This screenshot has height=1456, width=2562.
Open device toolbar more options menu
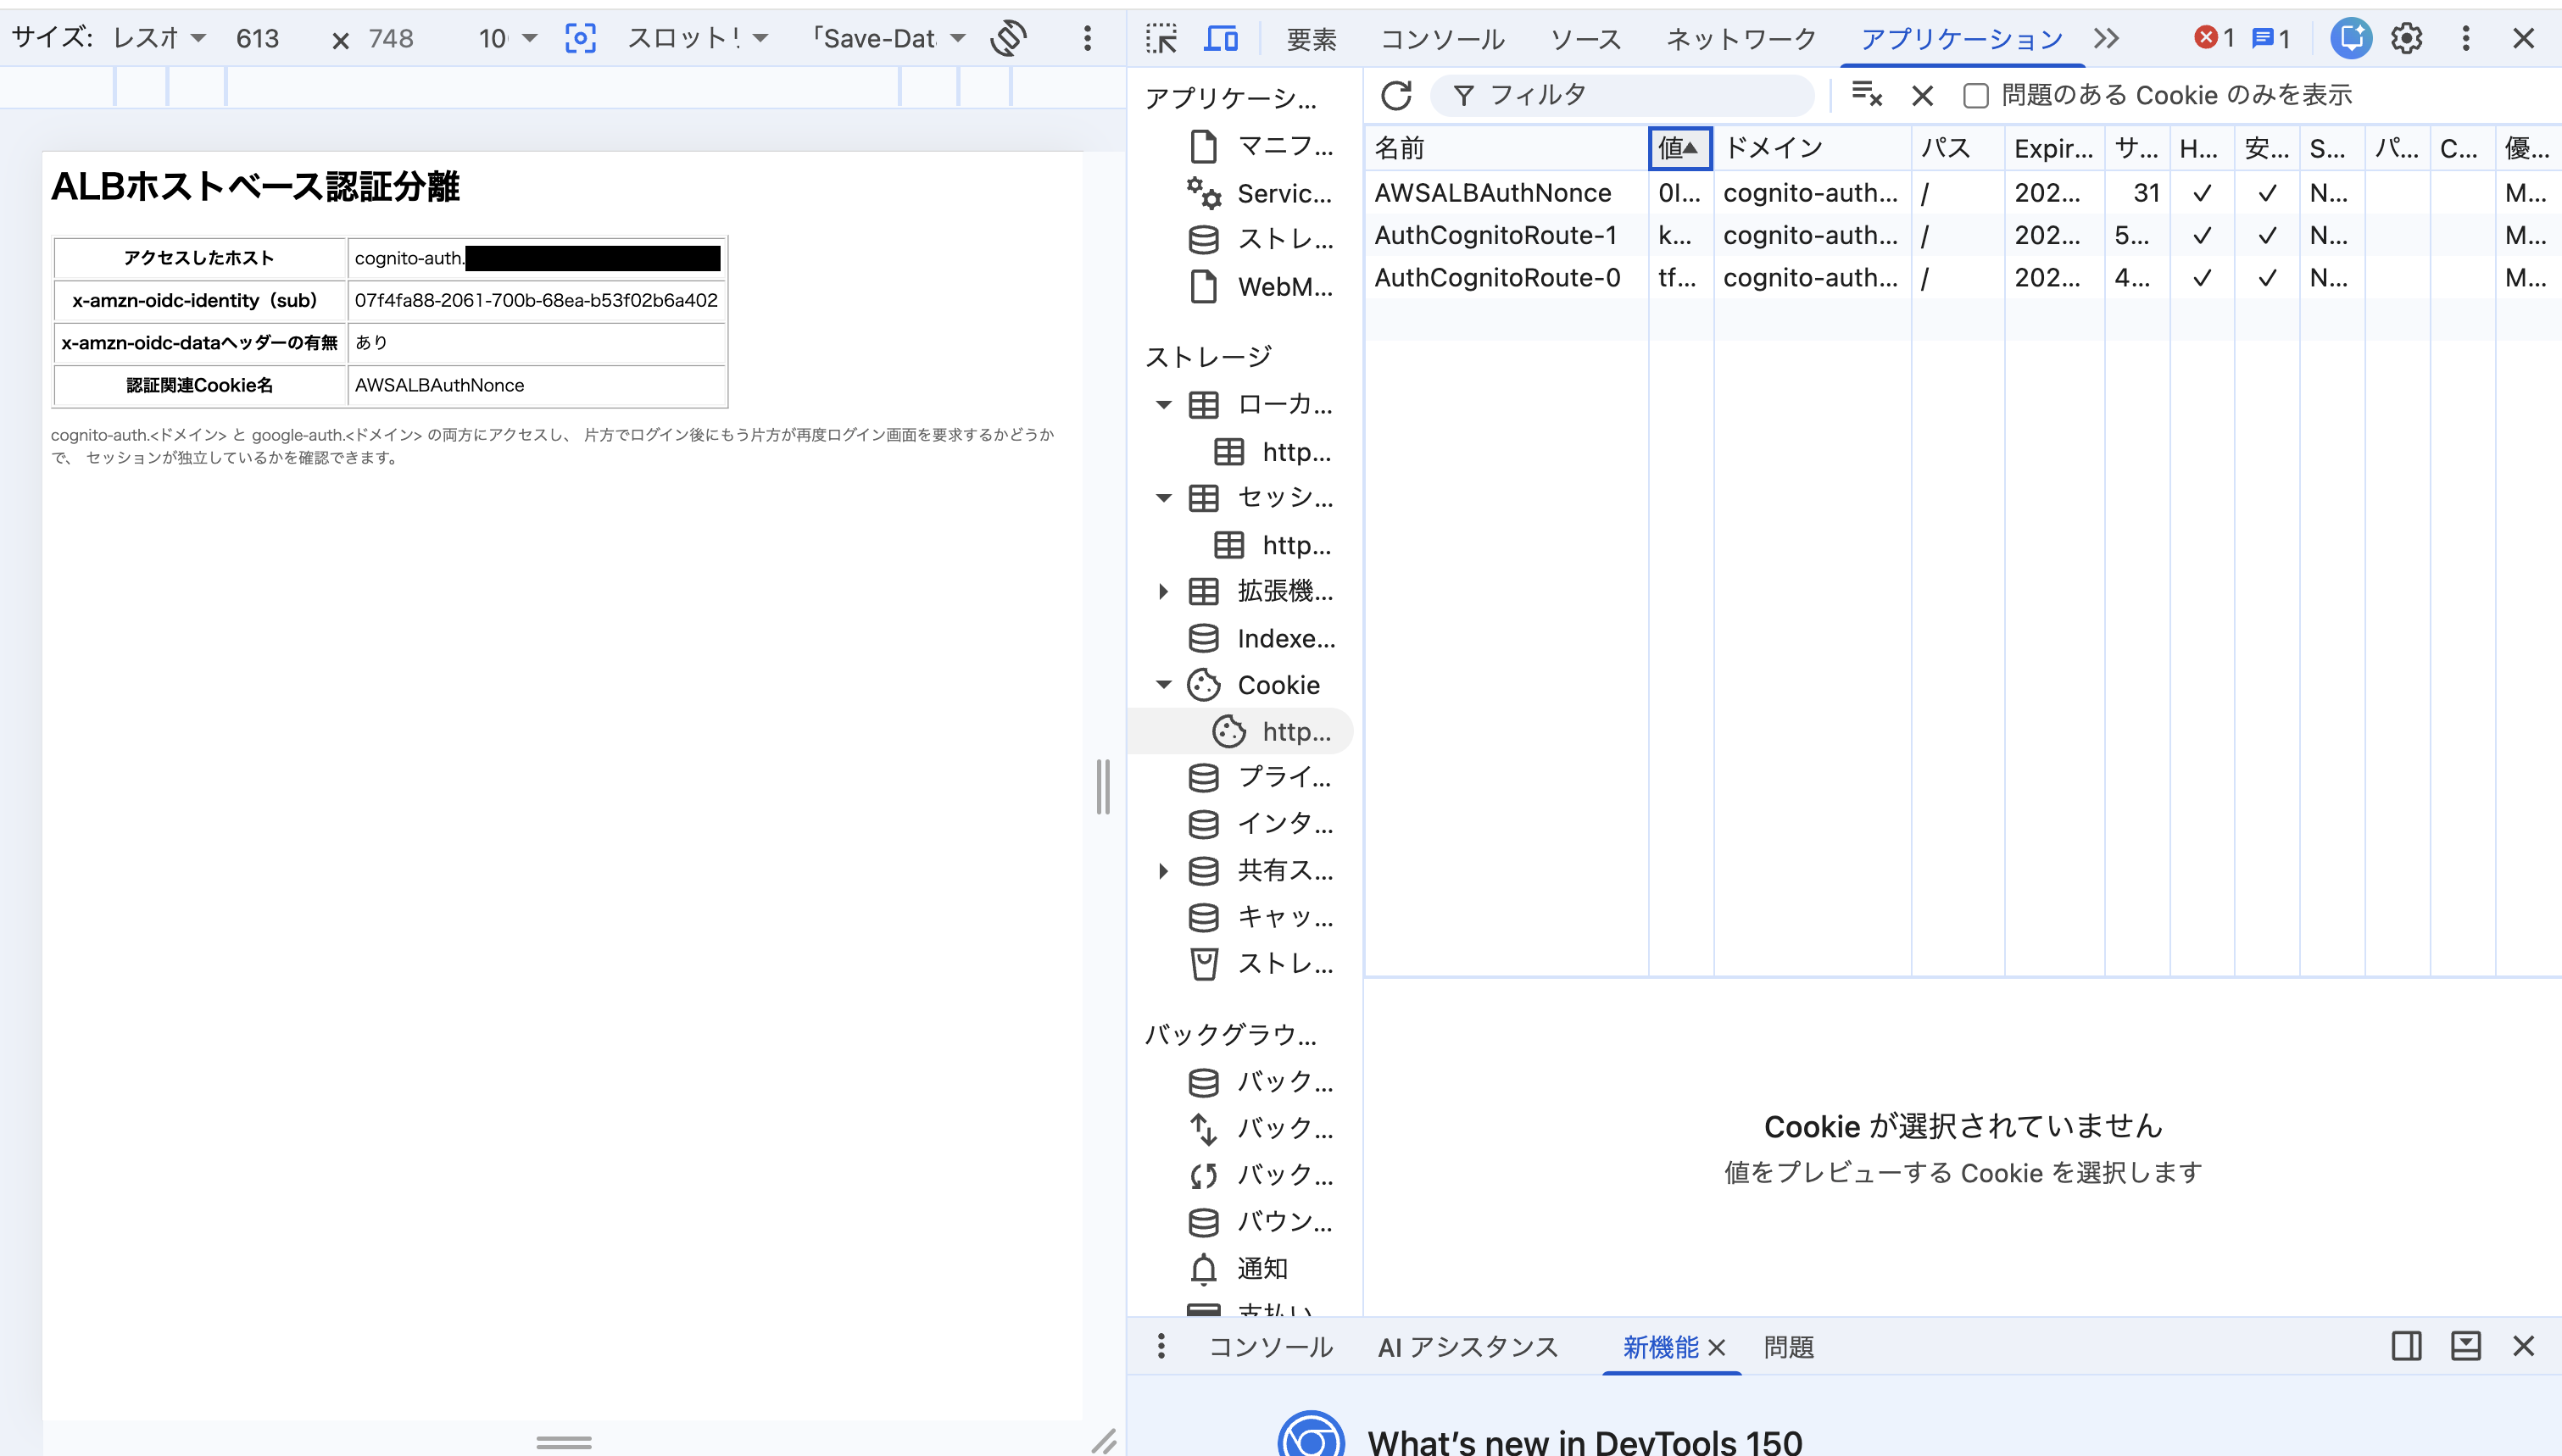coord(1087,38)
